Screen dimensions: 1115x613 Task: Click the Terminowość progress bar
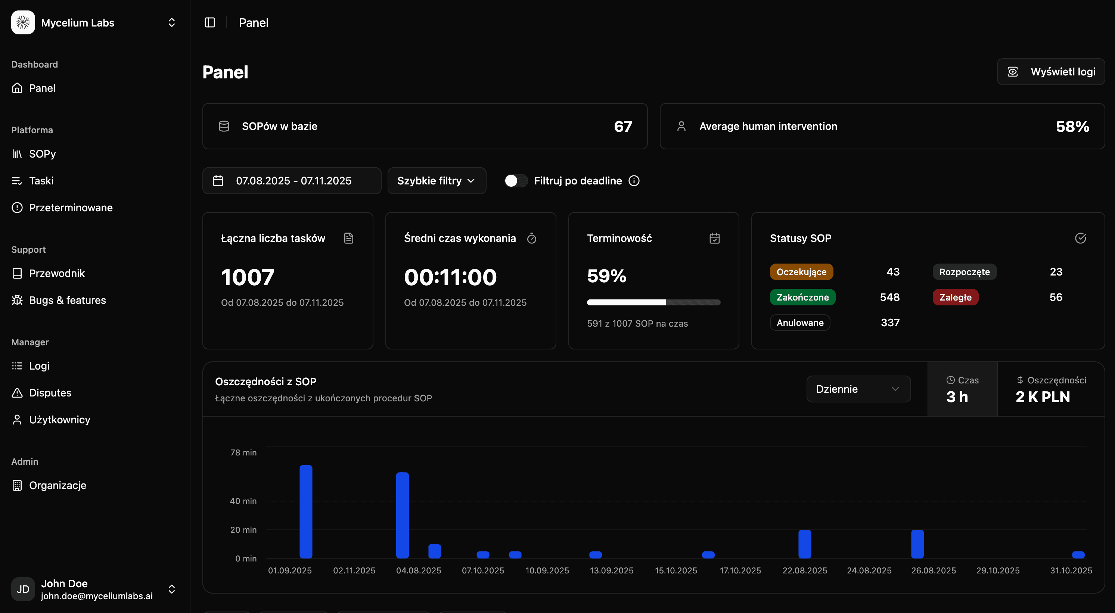(x=653, y=302)
